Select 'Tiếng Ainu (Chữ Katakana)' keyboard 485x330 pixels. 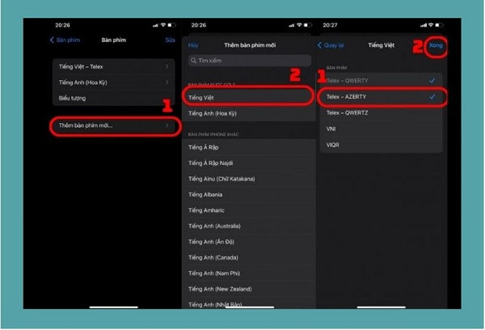click(248, 179)
